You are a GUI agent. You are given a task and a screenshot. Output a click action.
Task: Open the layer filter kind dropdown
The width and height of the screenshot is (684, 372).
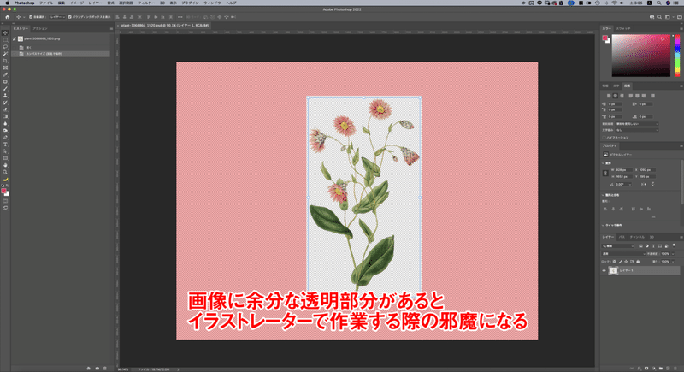[618, 246]
